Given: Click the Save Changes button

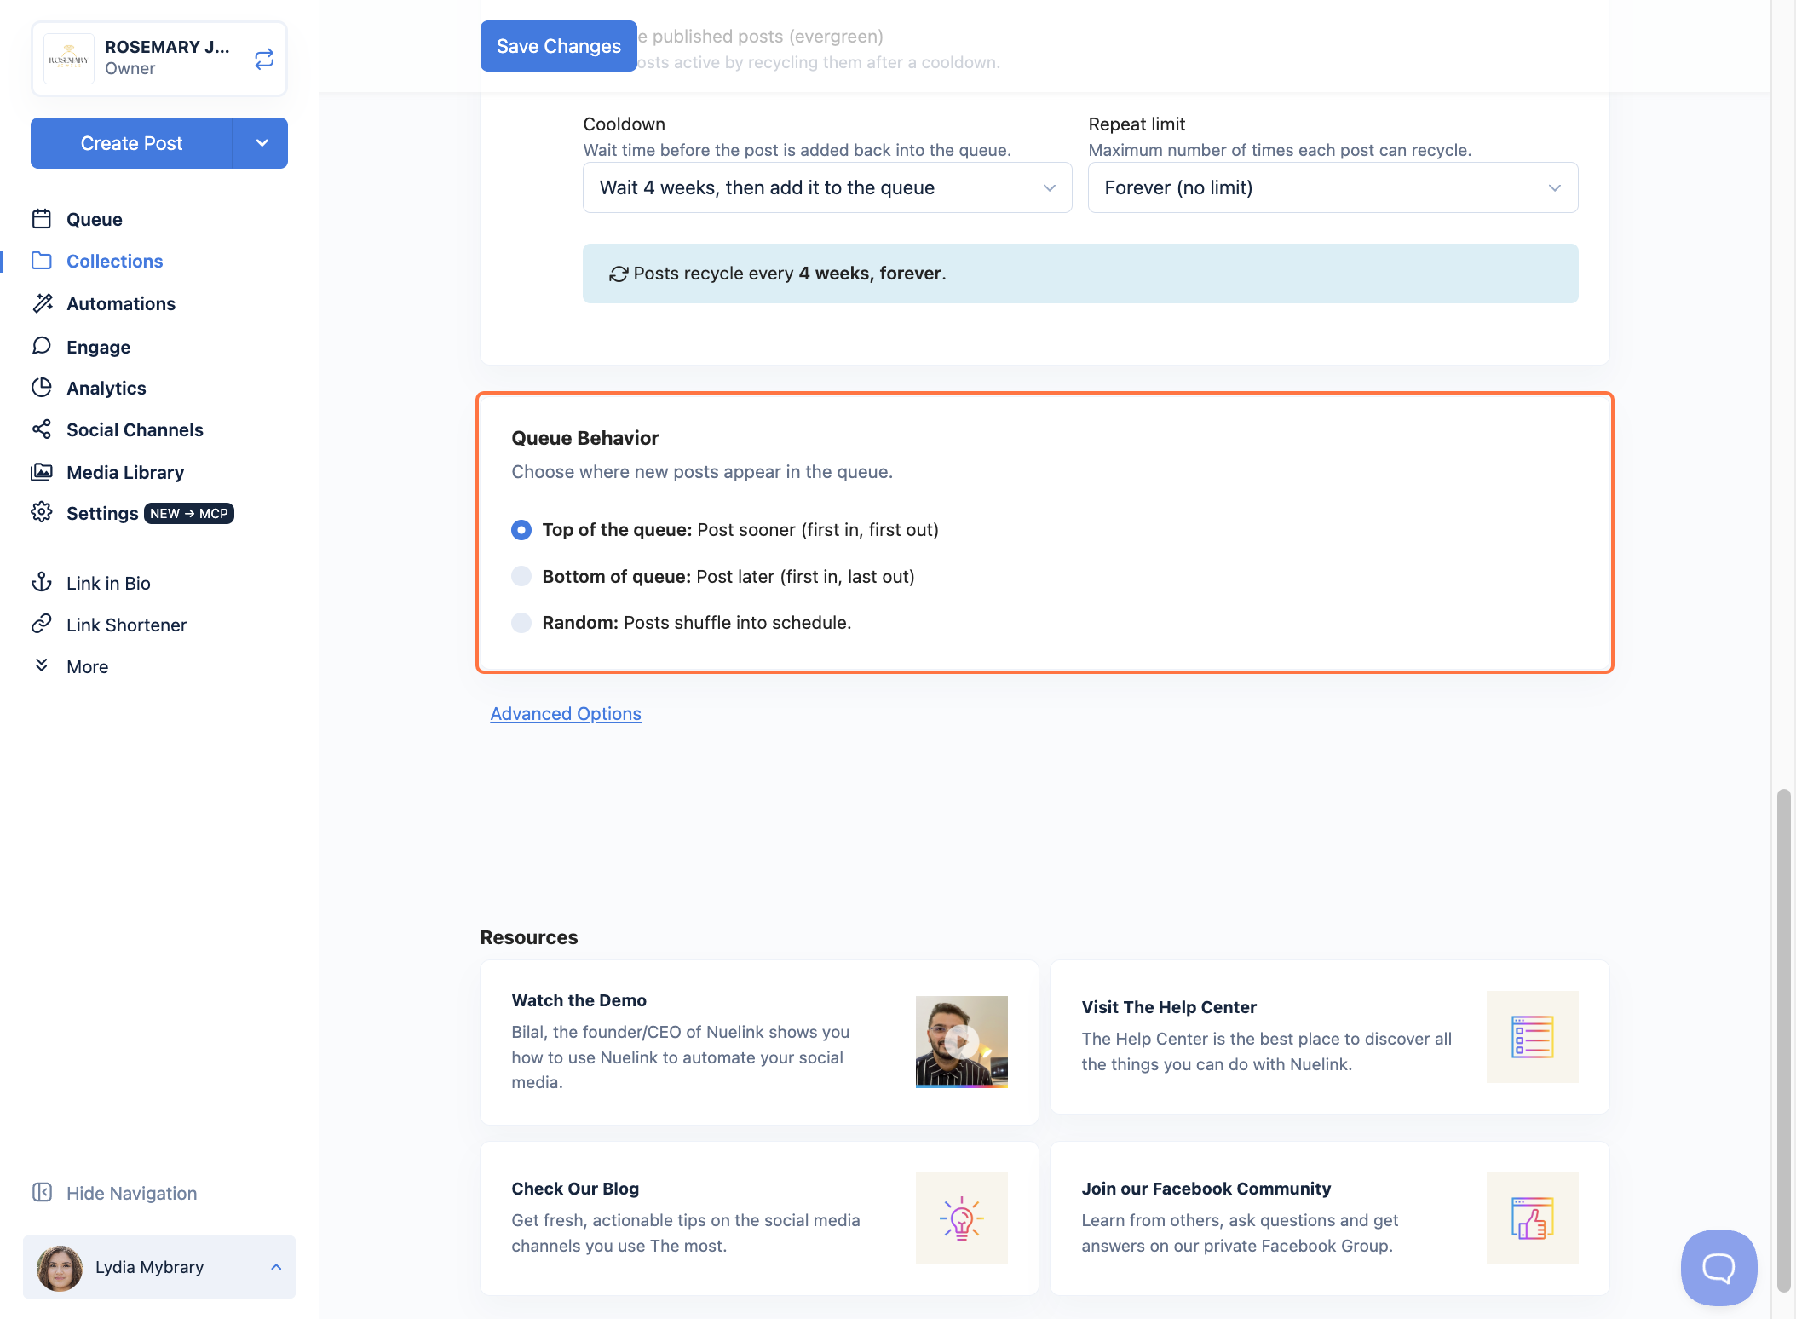Looking at the screenshot, I should [x=559, y=46].
